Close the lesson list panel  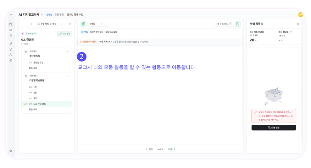[x=70, y=24]
